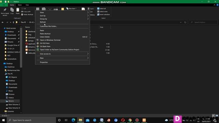Viewport: 219px width, 123px height.
Task: Click the Up one level arrow
Action: coord(13,22)
